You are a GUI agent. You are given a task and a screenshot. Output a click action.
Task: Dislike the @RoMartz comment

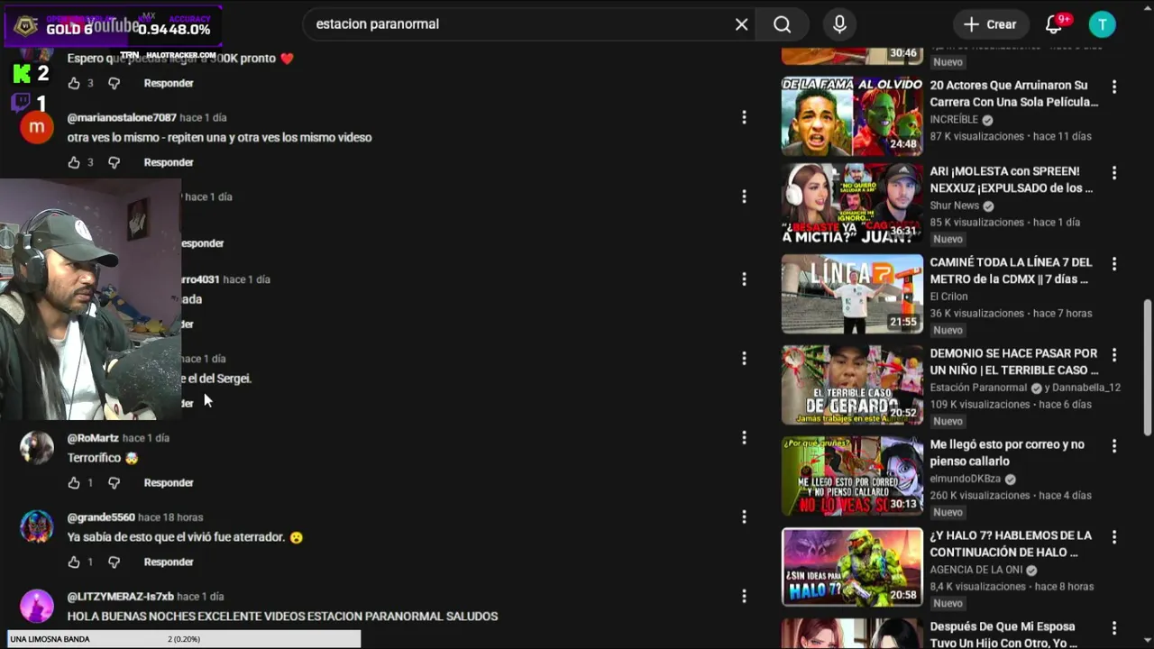coord(114,483)
